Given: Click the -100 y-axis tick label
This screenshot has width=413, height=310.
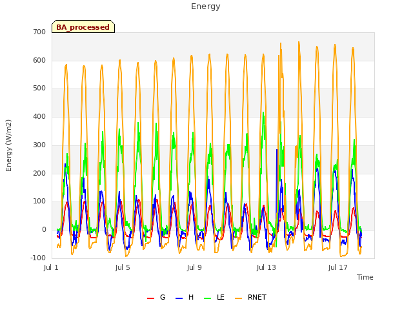Looking at the screenshot, I should pyautogui.click(x=38, y=258).
